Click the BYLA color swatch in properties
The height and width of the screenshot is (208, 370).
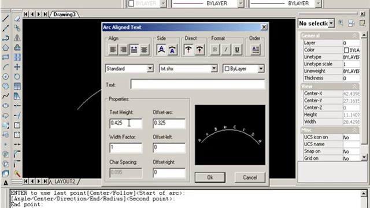pos(346,50)
